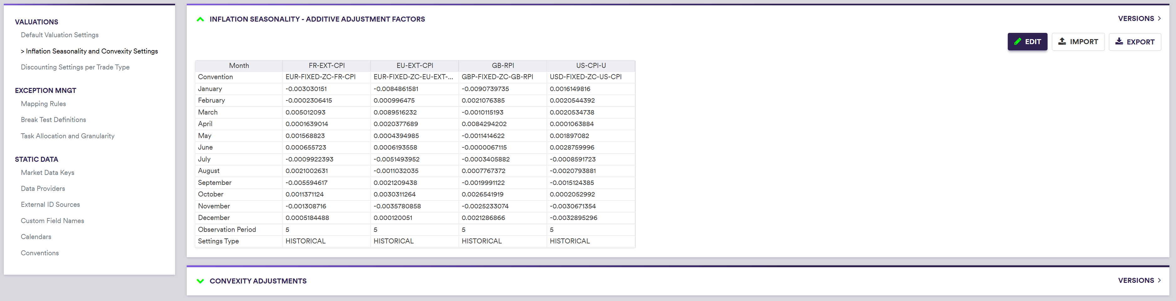
Task: Open Versions for Convexity Adjustments panel
Action: click(1139, 280)
